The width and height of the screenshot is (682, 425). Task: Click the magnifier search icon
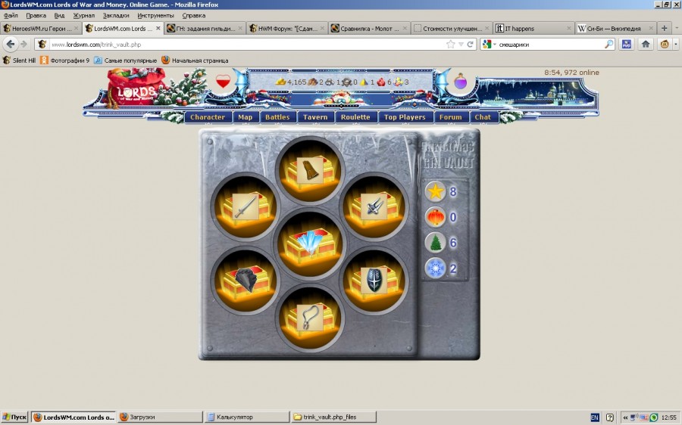click(x=609, y=45)
